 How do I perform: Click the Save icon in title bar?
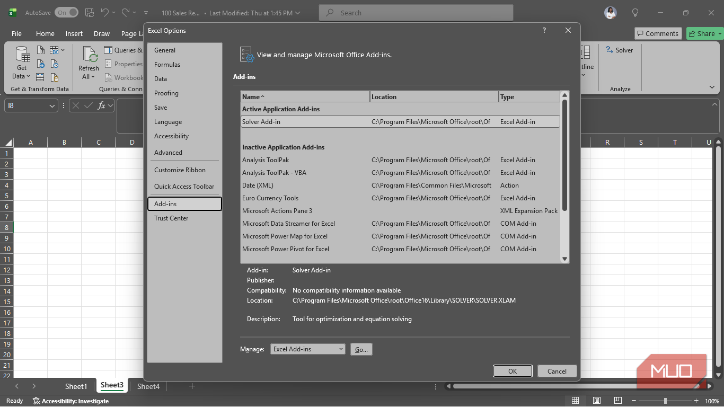pos(90,12)
